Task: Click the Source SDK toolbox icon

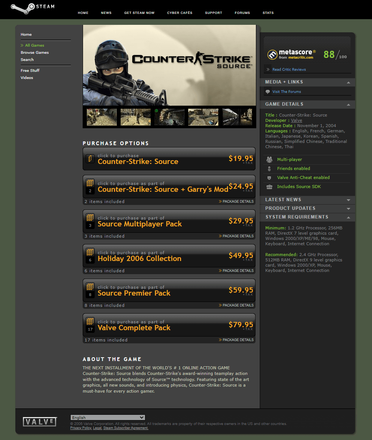Action: [x=269, y=187]
